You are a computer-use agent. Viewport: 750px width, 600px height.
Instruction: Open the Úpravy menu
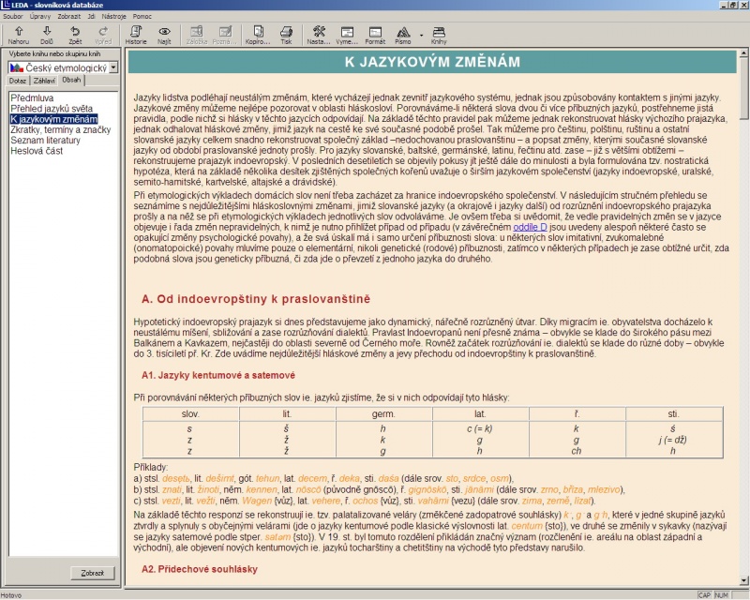(x=40, y=16)
